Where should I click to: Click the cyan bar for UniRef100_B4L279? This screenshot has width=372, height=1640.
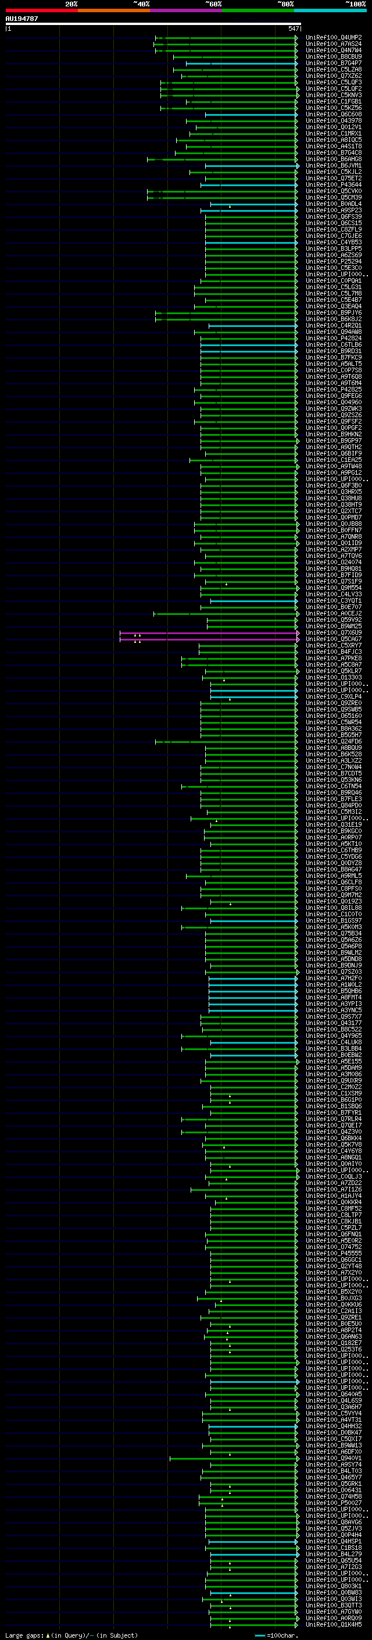pos(254,1554)
